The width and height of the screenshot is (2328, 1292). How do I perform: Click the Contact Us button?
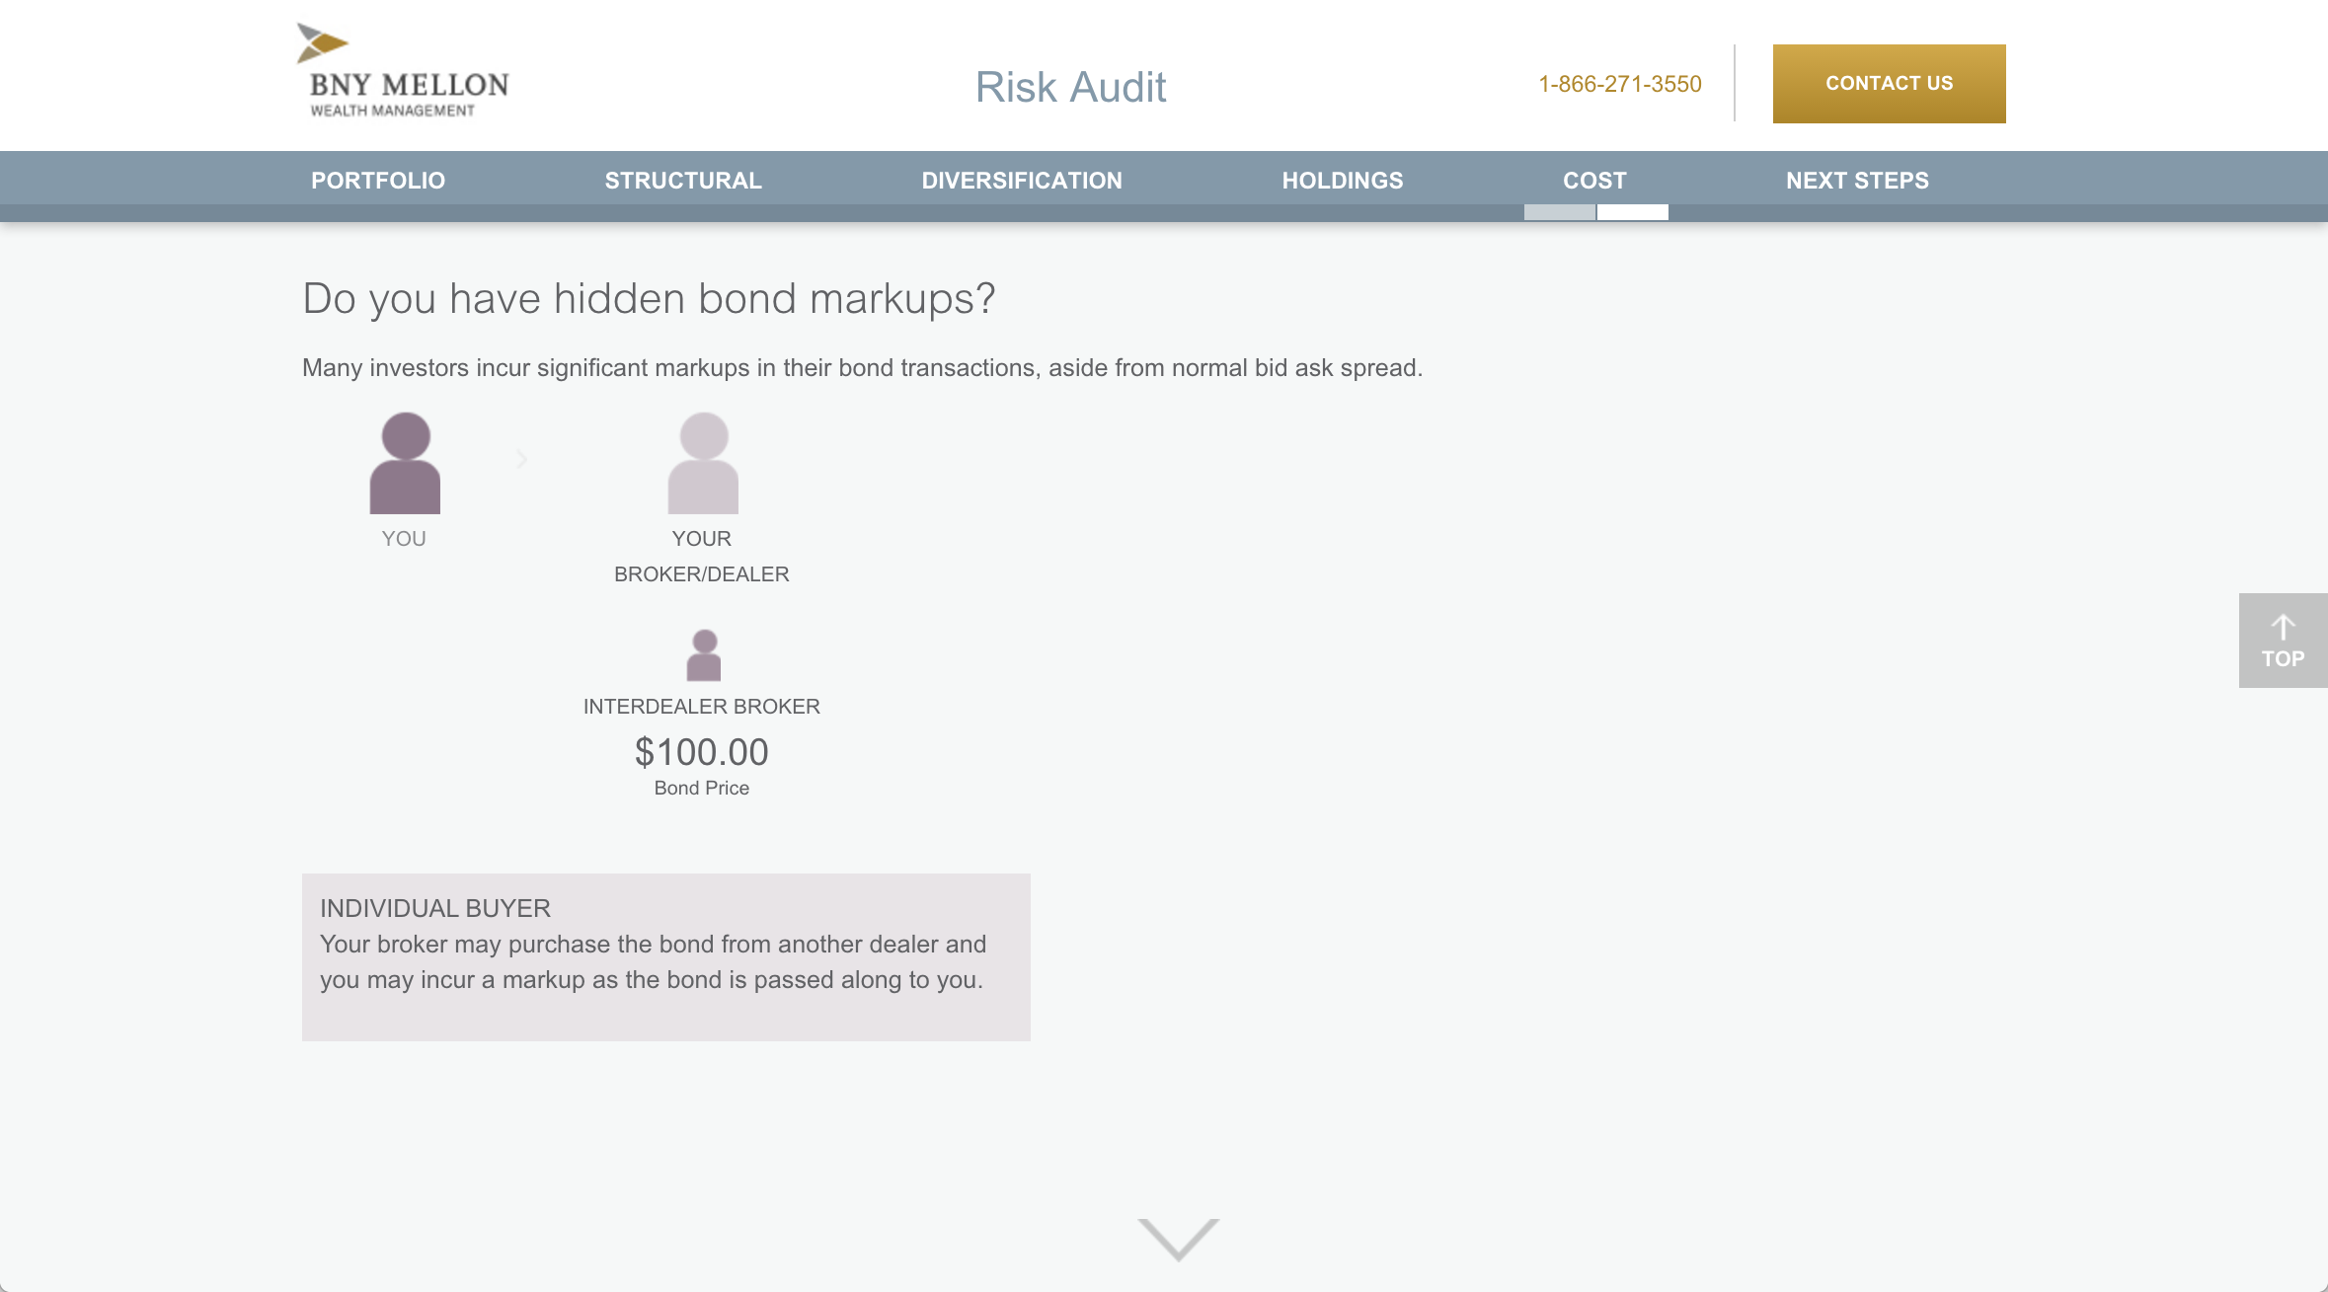pos(1889,84)
